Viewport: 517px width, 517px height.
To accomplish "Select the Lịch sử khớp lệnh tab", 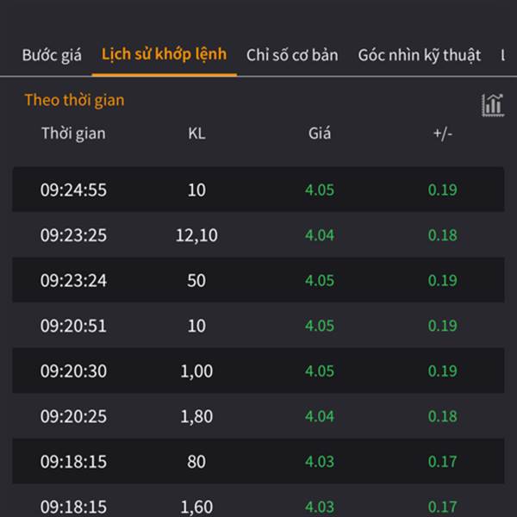I will [x=165, y=54].
